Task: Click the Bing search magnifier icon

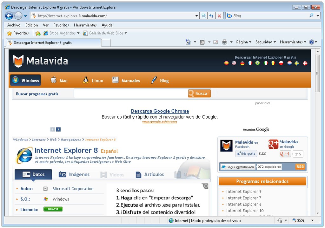Action: tap(311, 16)
